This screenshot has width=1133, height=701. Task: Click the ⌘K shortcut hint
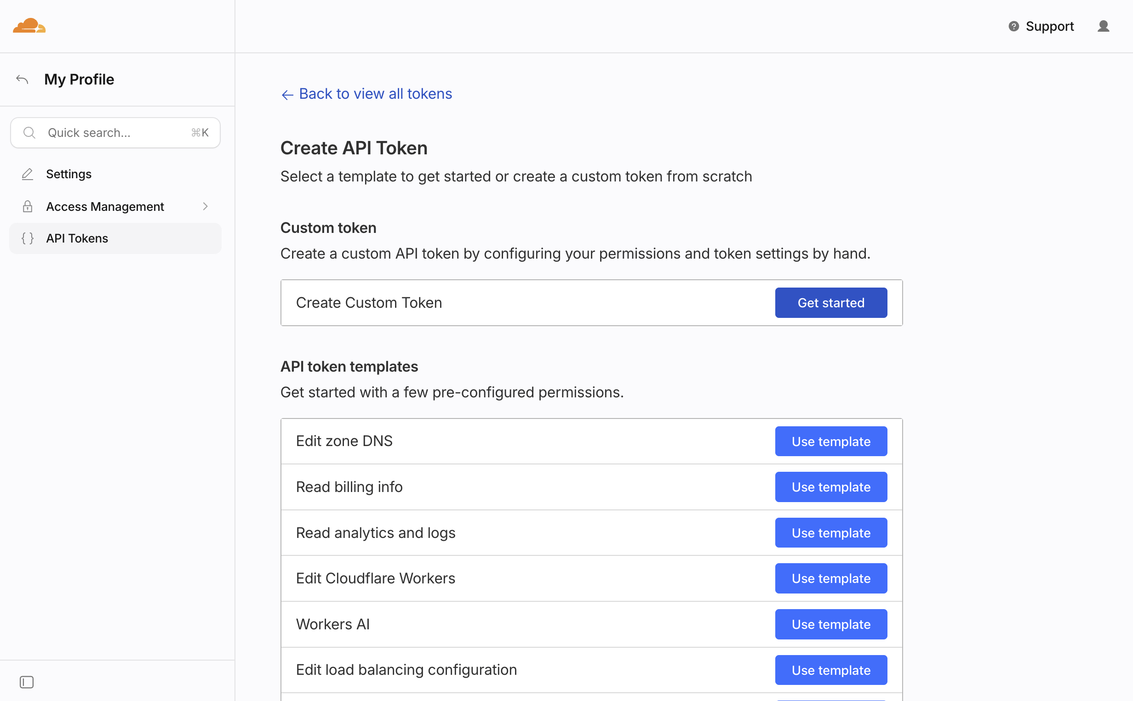[200, 133]
